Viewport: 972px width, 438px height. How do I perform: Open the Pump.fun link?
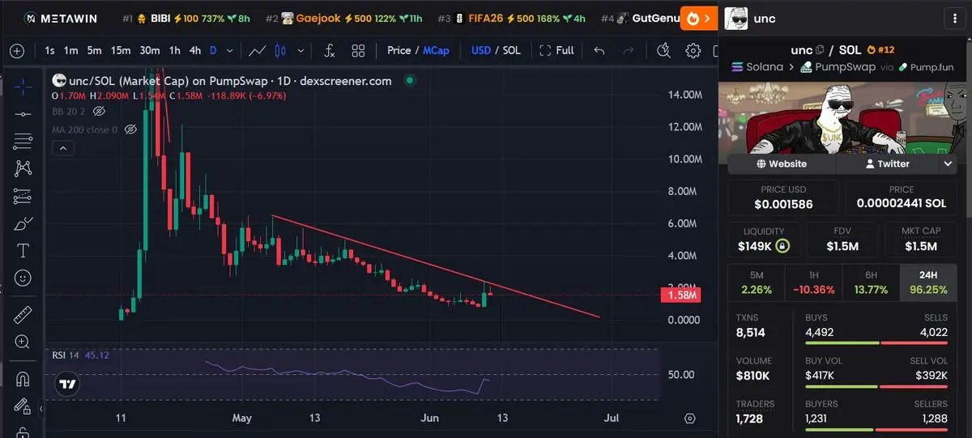click(925, 67)
